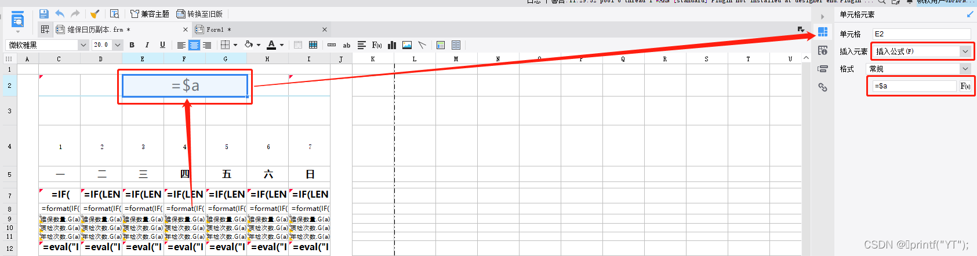The image size is (977, 256).
Task: Select the cell showing 日
Action: point(310,174)
